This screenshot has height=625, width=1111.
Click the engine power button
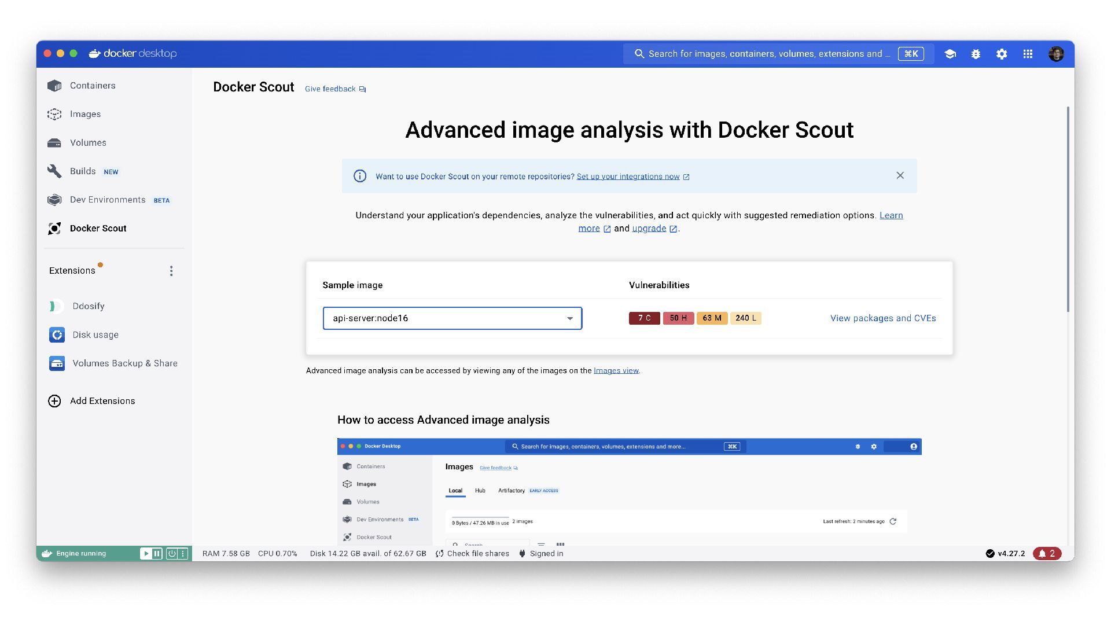pos(172,554)
